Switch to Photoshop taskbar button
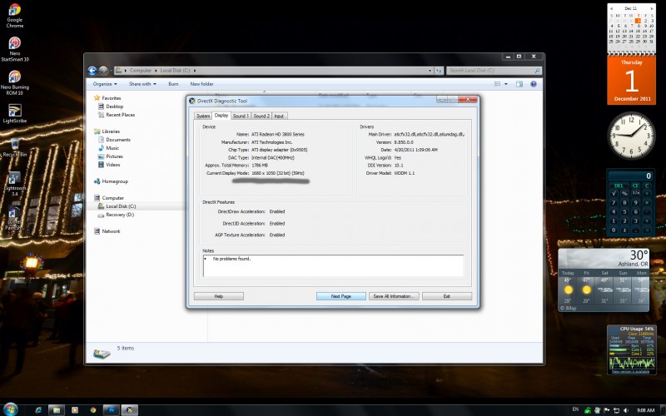 click(x=112, y=410)
